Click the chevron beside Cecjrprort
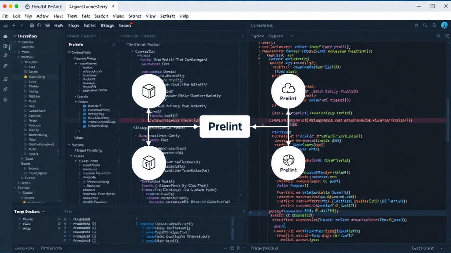Viewport: 451px width, 253px height. coord(442,248)
